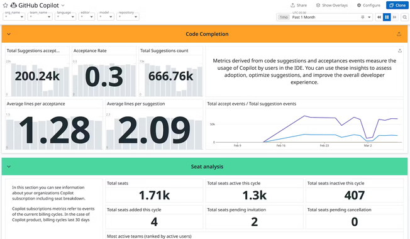Expand the time range dropdown arrow
Screen dimensions: 410x239
pos(369,17)
